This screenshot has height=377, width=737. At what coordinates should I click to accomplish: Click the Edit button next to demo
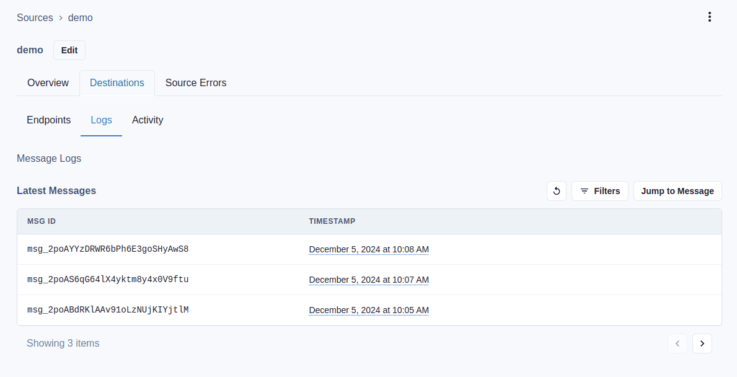point(69,50)
